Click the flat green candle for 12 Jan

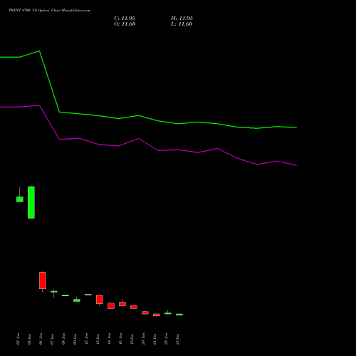[88, 295]
